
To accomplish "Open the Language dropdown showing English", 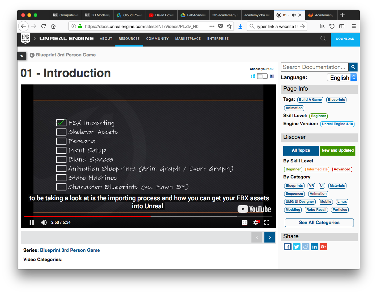I will tap(342, 77).
